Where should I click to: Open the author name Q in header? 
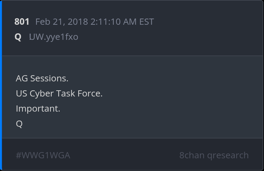[x=18, y=37]
